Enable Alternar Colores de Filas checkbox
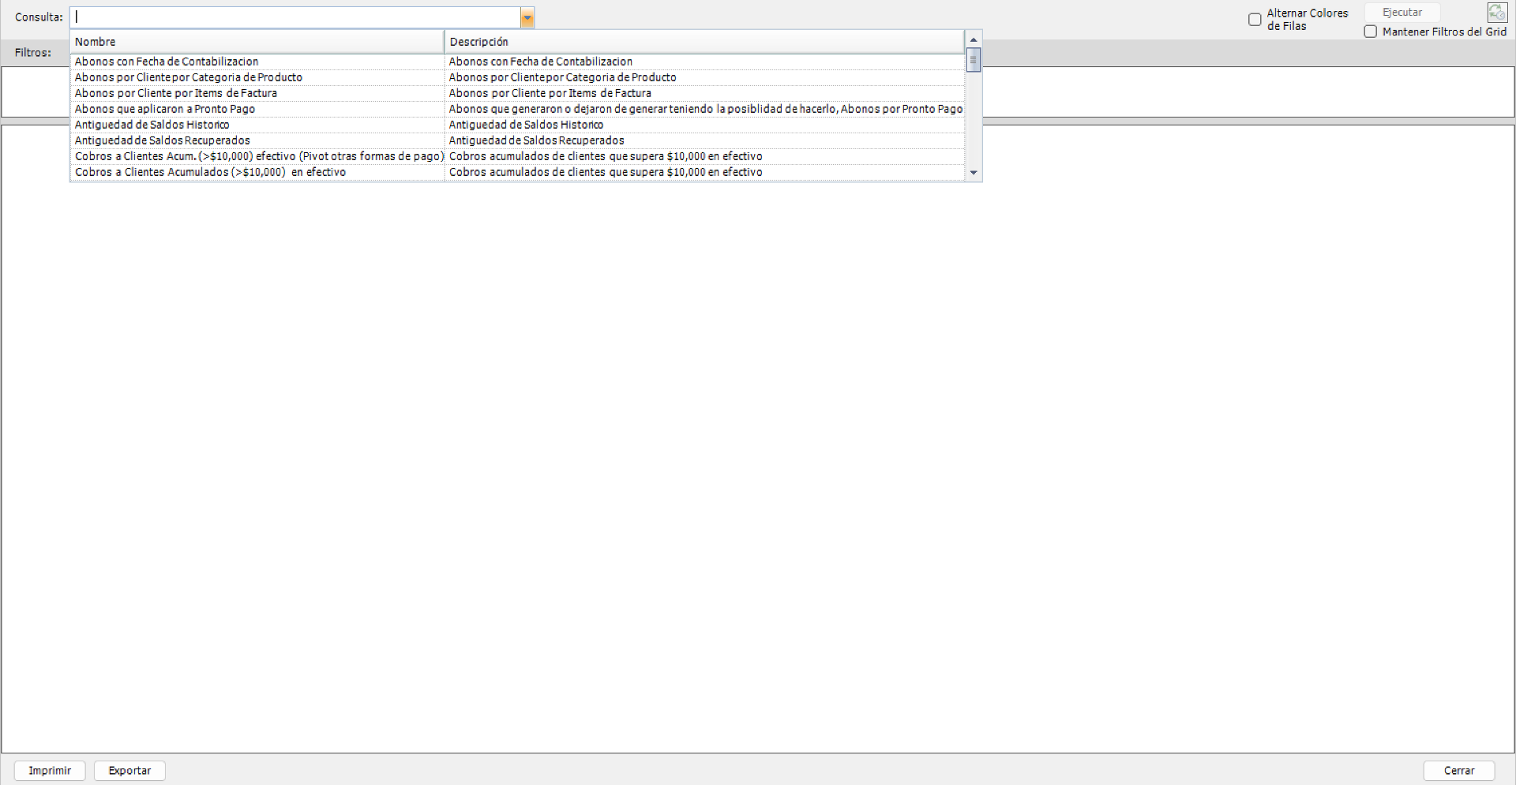Image resolution: width=1516 pixels, height=785 pixels. point(1255,20)
